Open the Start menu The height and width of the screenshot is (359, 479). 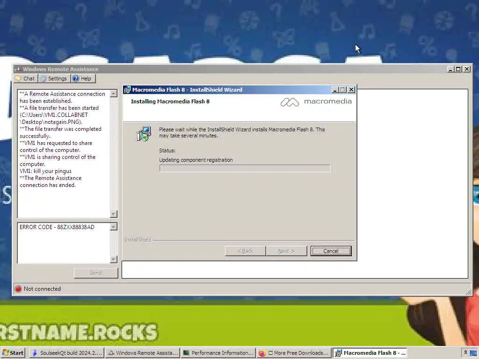click(13, 353)
